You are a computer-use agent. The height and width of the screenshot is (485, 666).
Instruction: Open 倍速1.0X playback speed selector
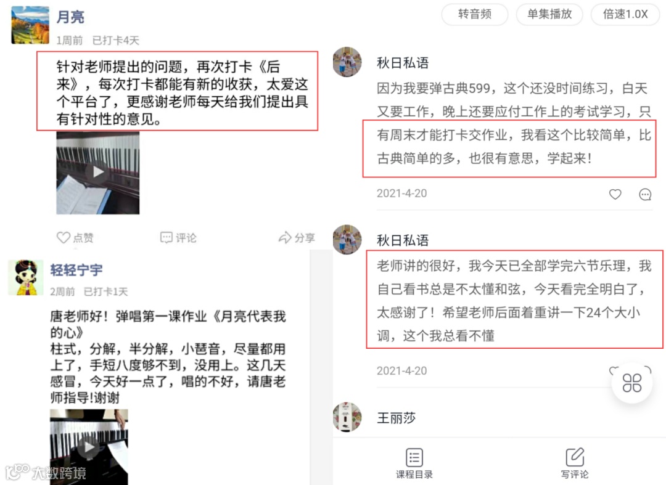coord(625,14)
